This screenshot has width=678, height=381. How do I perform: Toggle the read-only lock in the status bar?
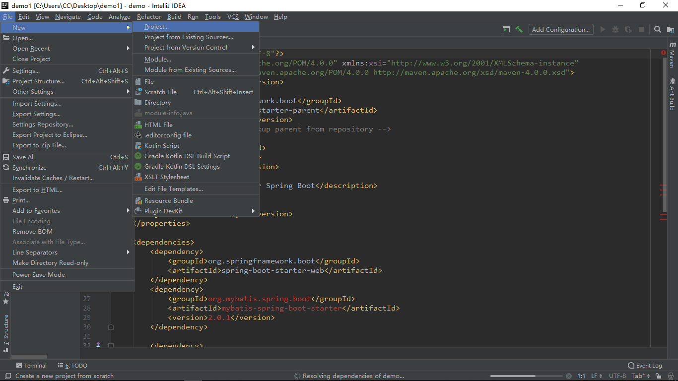click(x=659, y=376)
